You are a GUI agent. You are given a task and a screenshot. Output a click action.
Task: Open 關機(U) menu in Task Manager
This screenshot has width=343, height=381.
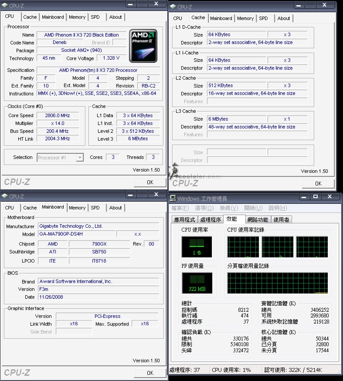[x=254, y=208]
